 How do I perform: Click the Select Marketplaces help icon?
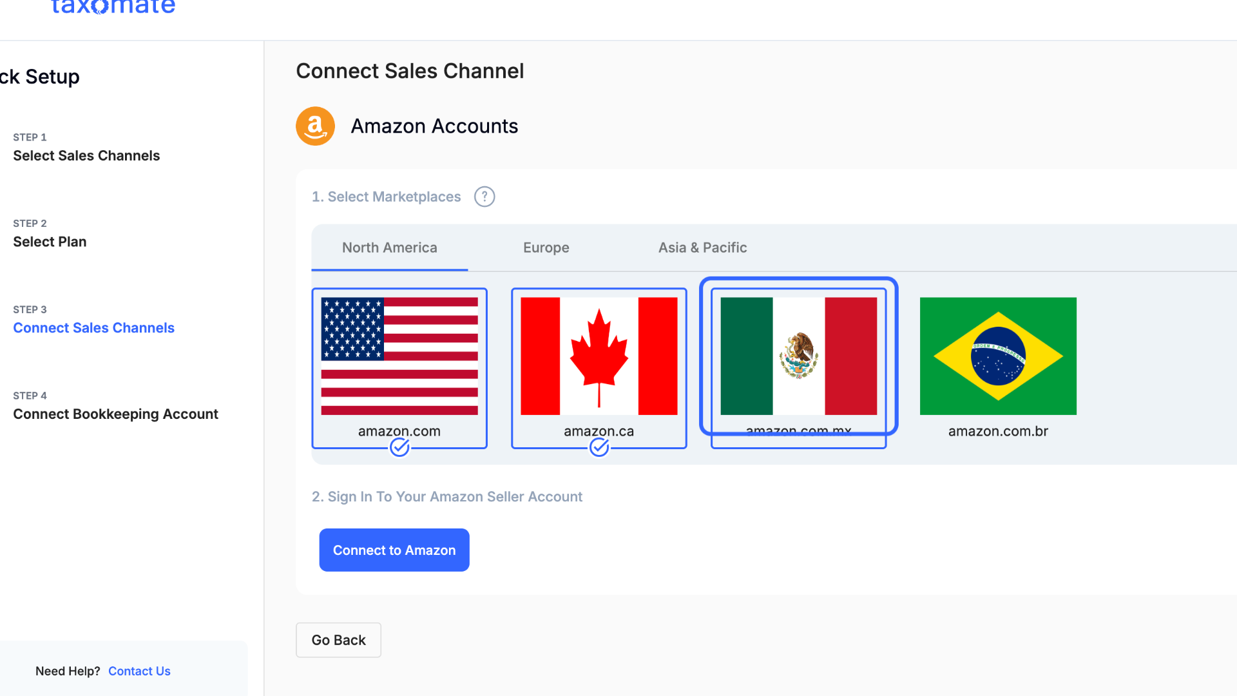484,197
